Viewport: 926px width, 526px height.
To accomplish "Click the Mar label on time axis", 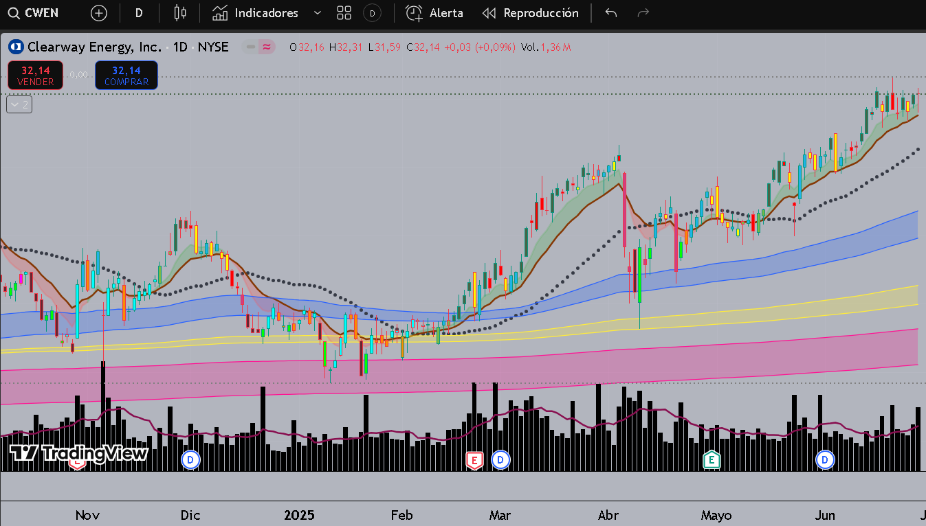I will click(500, 515).
